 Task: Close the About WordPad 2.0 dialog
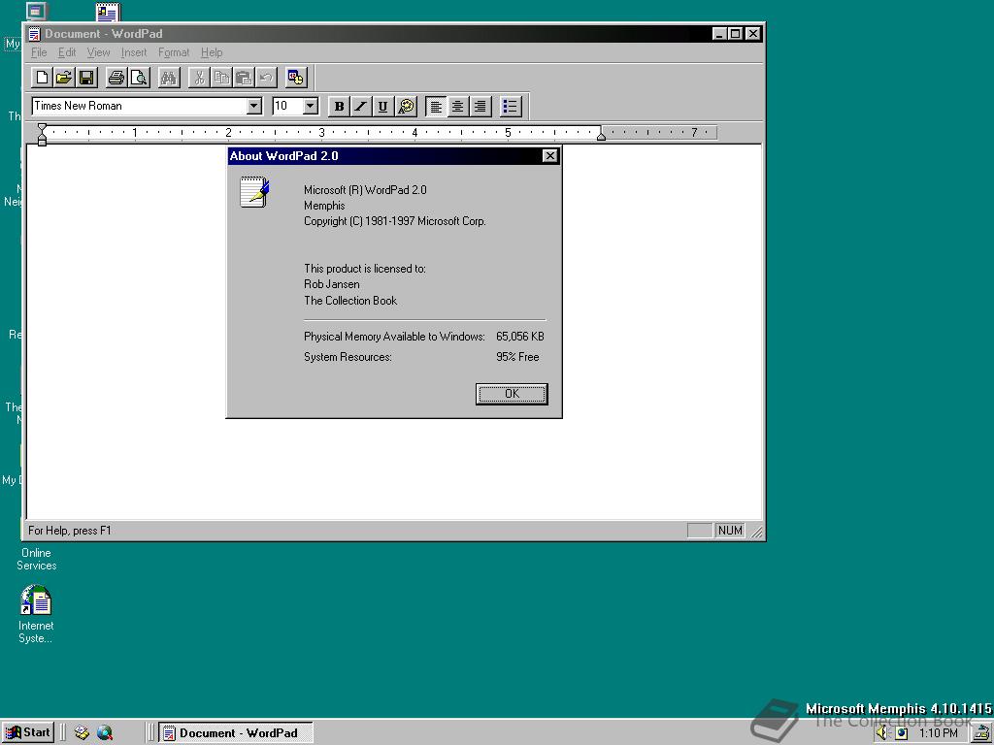pos(549,156)
